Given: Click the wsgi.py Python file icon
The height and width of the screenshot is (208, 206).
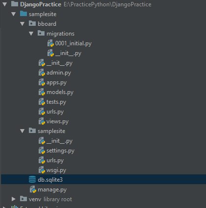Looking at the screenshot, I should tap(42, 170).
